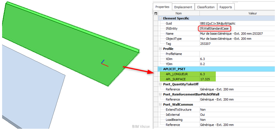Open the Rapports tab

(x=225, y=7)
